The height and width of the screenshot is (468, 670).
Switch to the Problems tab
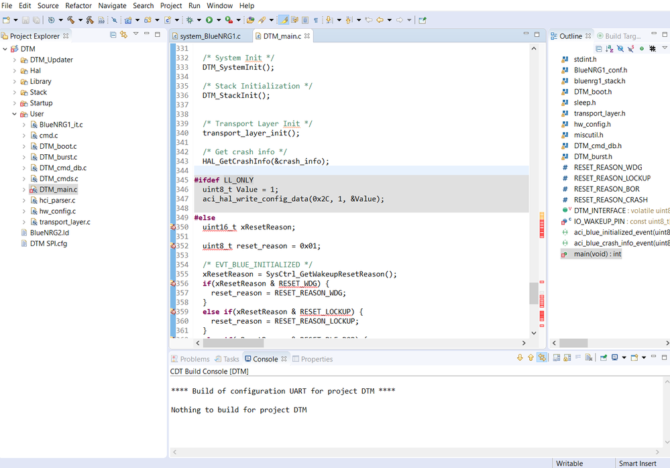pyautogui.click(x=190, y=359)
